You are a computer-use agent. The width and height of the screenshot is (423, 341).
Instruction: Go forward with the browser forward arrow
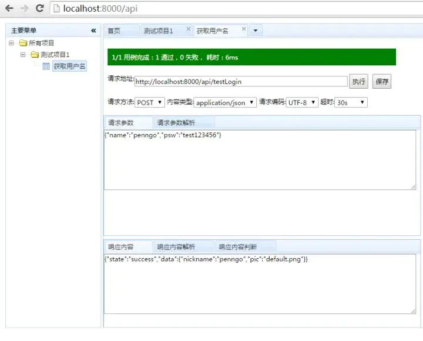coord(25,8)
